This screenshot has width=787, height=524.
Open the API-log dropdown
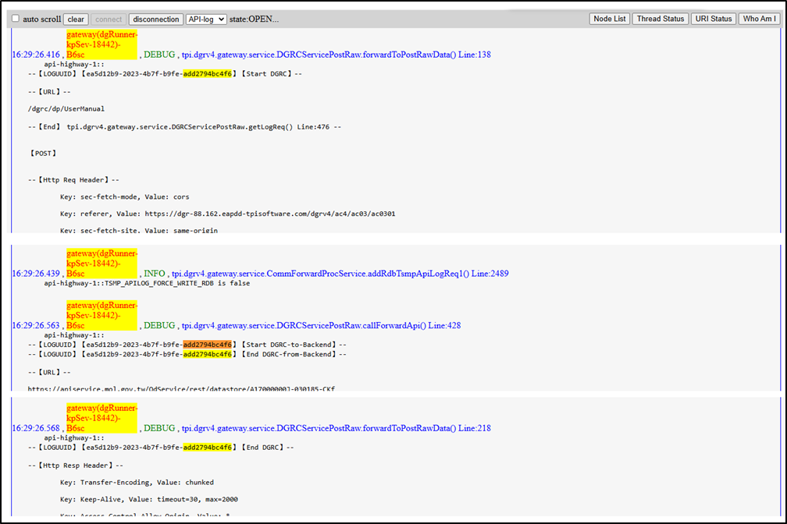click(206, 19)
